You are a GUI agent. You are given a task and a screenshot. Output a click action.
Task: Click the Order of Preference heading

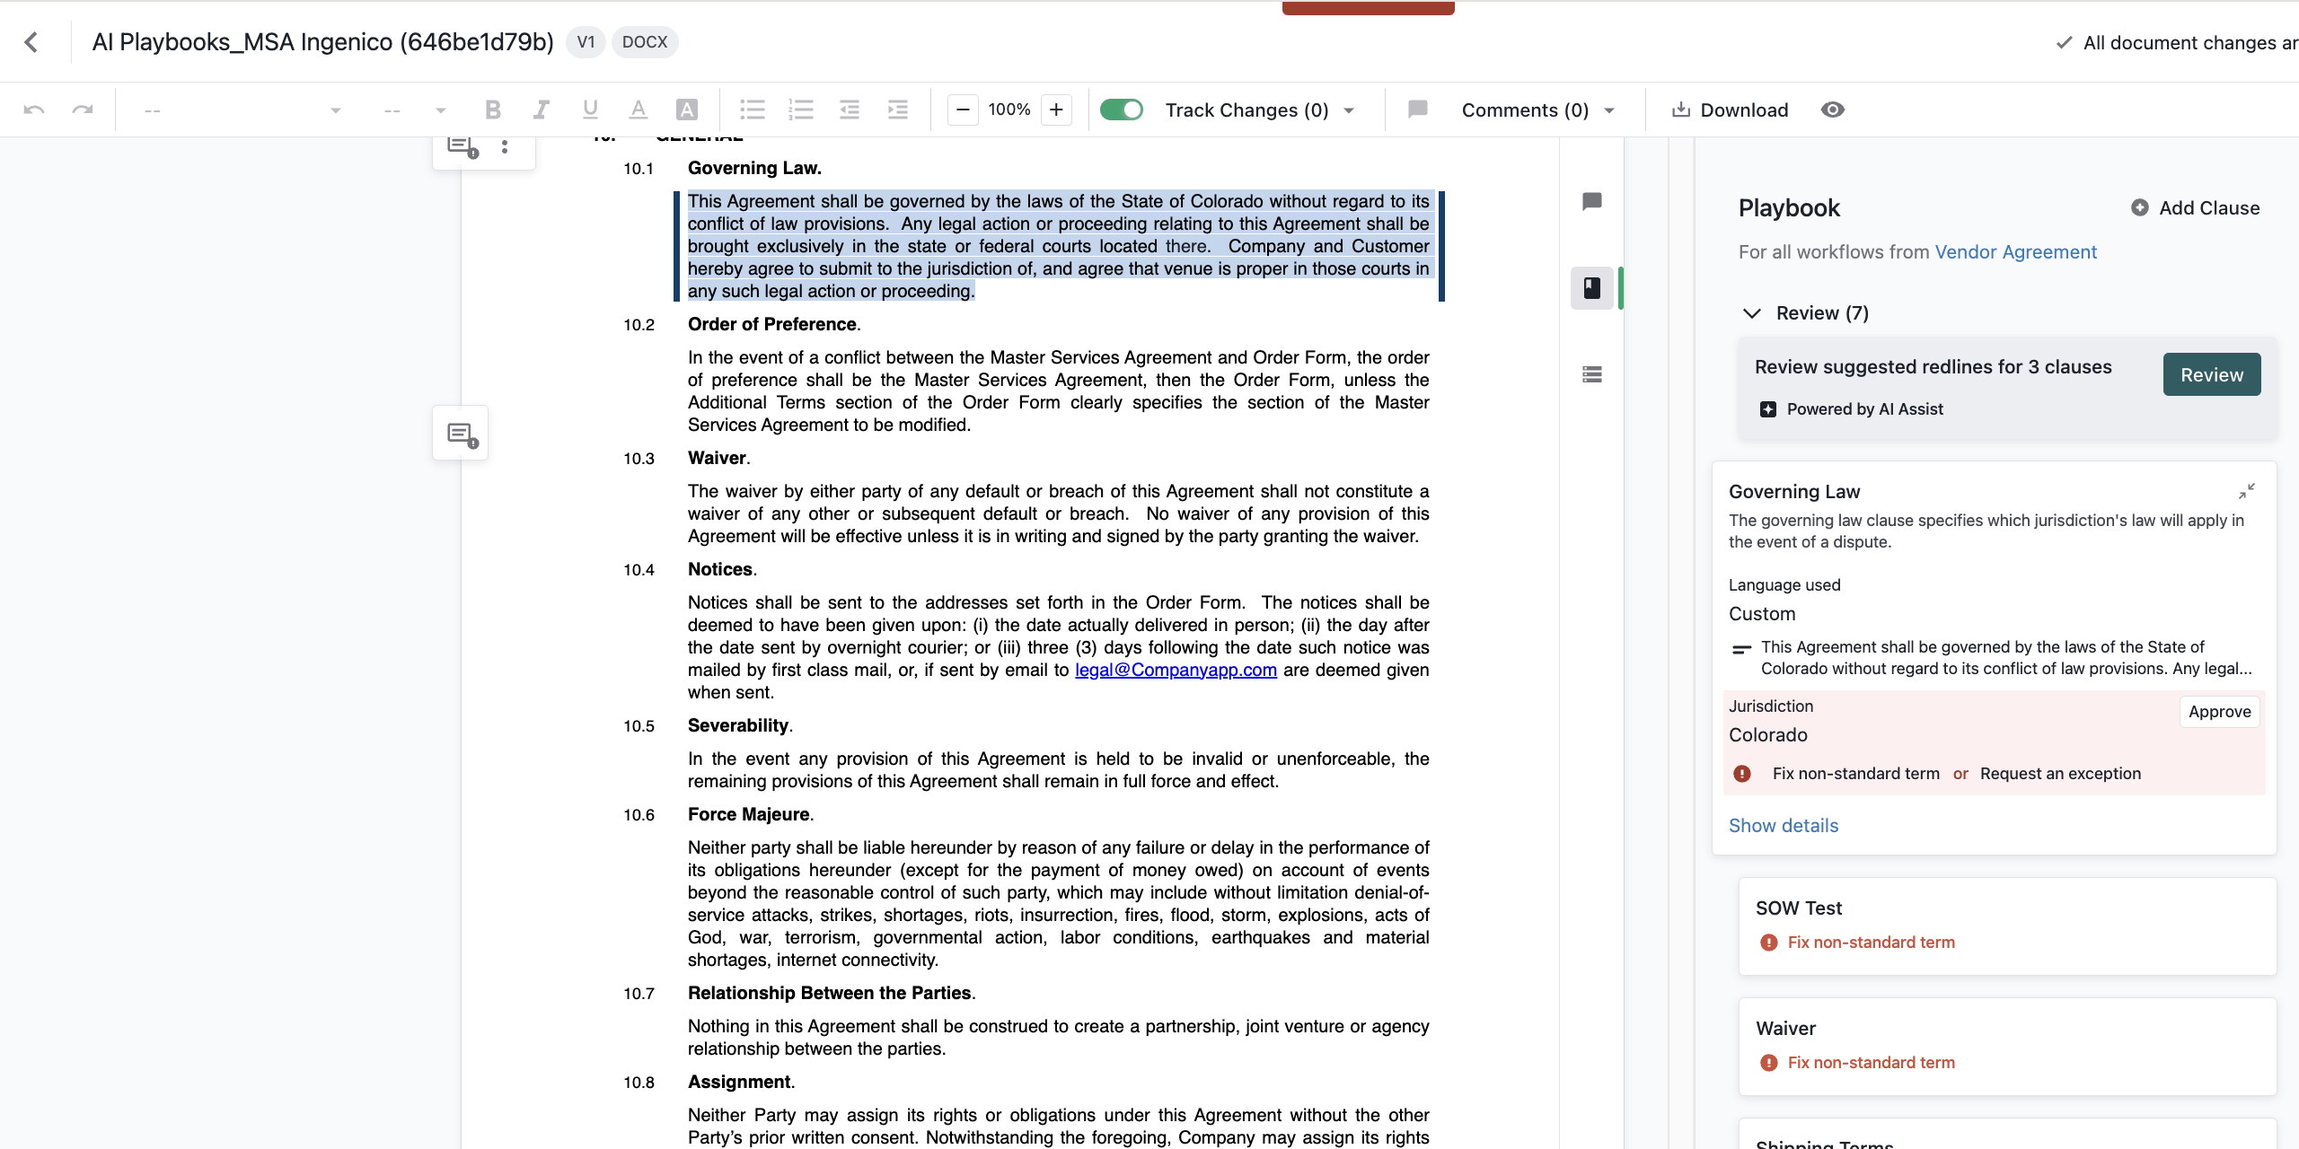click(772, 325)
